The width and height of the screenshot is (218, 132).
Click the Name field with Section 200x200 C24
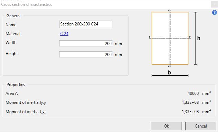(86, 24)
